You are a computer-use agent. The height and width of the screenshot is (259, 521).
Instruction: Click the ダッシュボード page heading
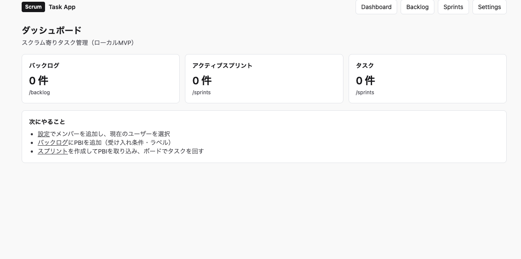coord(51,30)
